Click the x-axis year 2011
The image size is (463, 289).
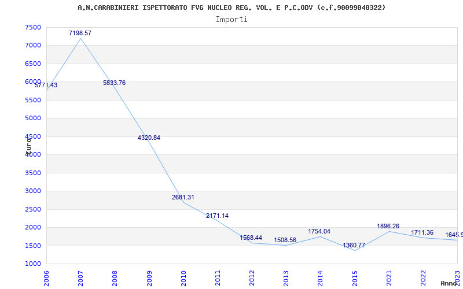coord(218,278)
